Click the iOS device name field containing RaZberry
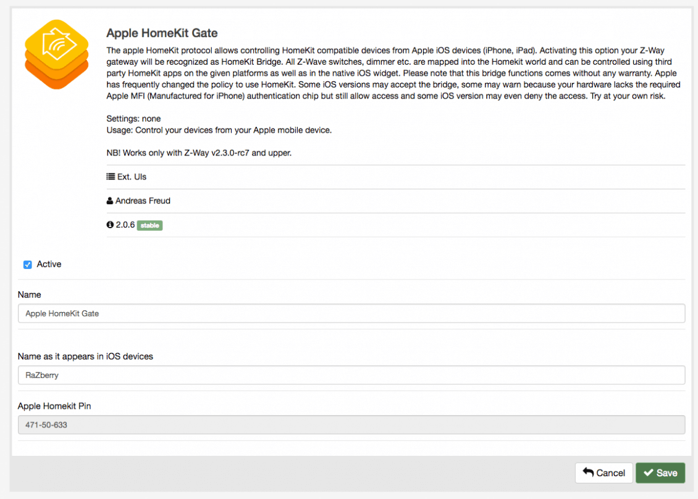Viewport: 698px width, 499px height. pyautogui.click(x=351, y=375)
